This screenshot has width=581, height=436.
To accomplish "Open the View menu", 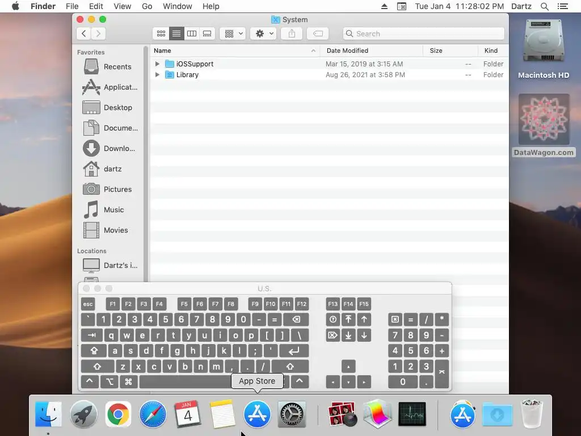I will tap(123, 6).
